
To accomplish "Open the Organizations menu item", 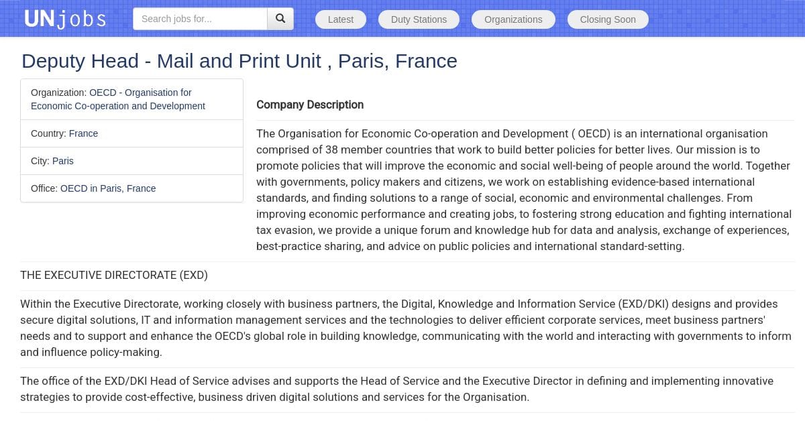I will (513, 19).
